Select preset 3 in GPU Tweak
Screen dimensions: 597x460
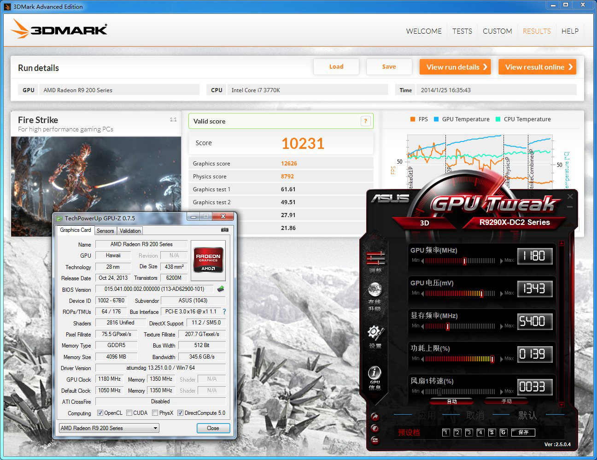tap(468, 432)
